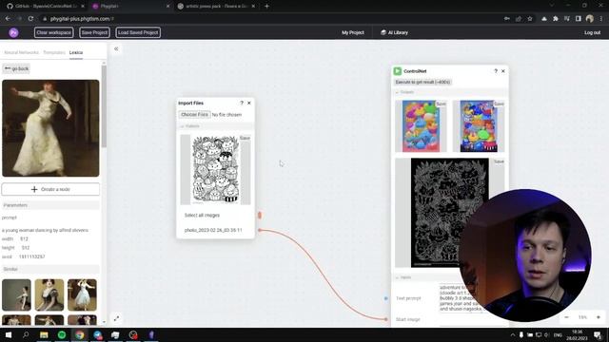This screenshot has width=609, height=342.
Task: Collapse the Inputs section in ControlNet node
Action: (x=398, y=277)
